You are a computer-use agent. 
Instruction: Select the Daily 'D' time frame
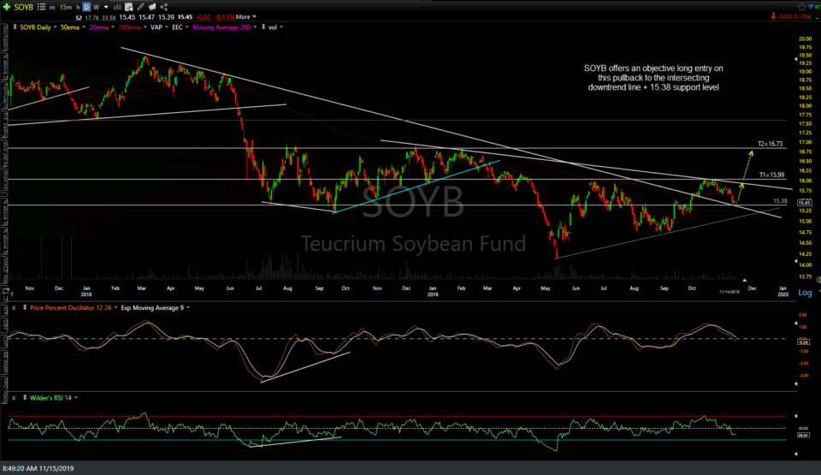tap(86, 8)
